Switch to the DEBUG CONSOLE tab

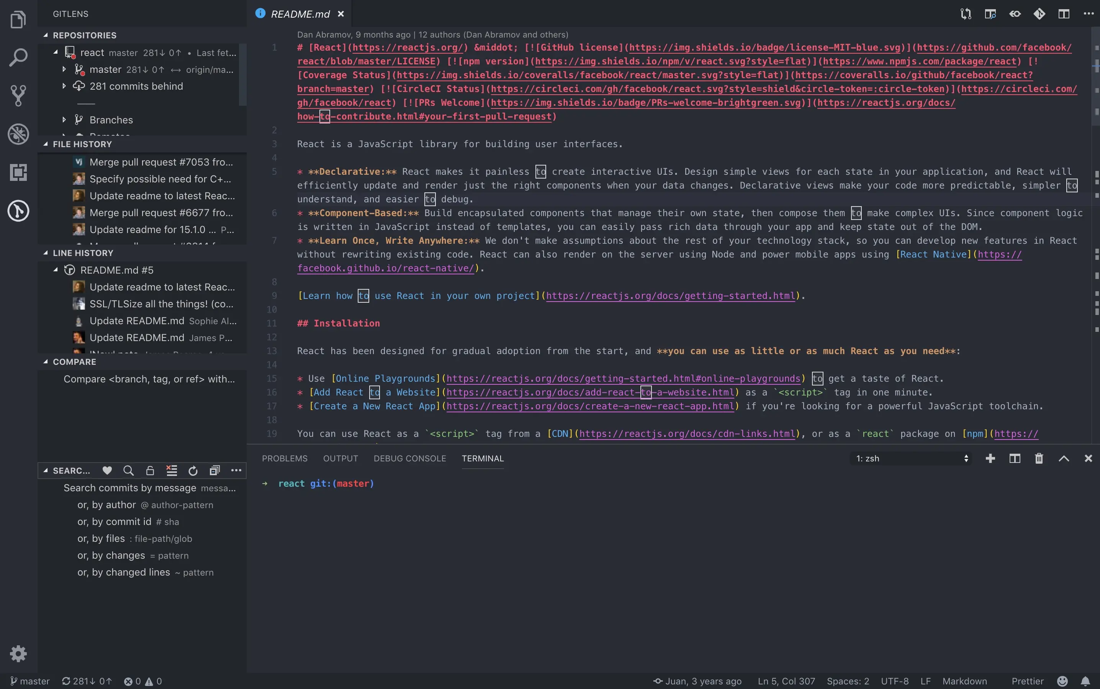(409, 458)
